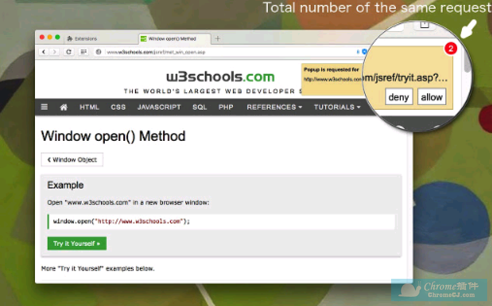Open a new tab with plus button
Image resolution: width=492 pixels, height=306 pixels.
pyautogui.click(x=218, y=39)
